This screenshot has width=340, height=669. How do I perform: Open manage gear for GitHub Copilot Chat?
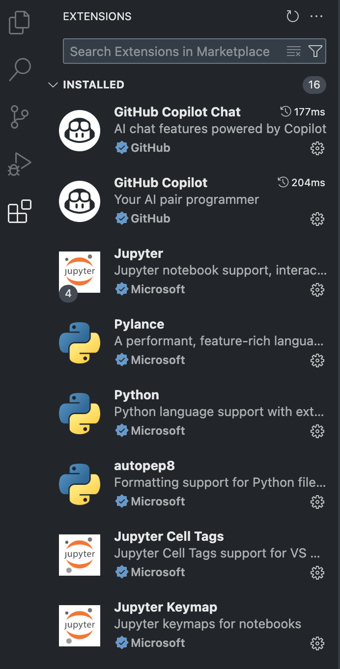click(x=317, y=148)
